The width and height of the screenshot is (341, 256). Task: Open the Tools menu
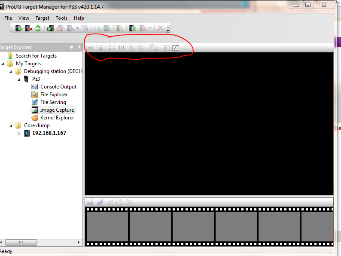pos(61,18)
